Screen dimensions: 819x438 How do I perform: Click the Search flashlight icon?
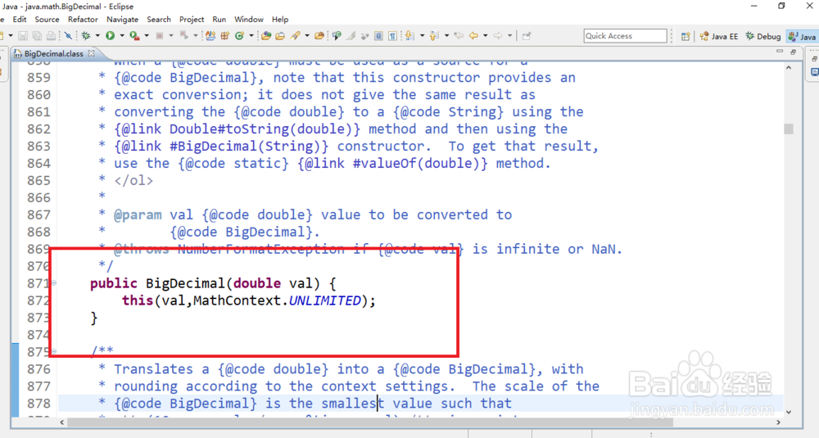[x=295, y=35]
